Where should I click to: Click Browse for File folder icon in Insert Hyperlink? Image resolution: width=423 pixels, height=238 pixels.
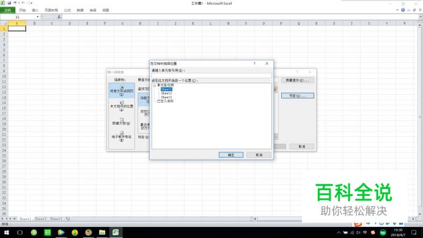pos(276,89)
